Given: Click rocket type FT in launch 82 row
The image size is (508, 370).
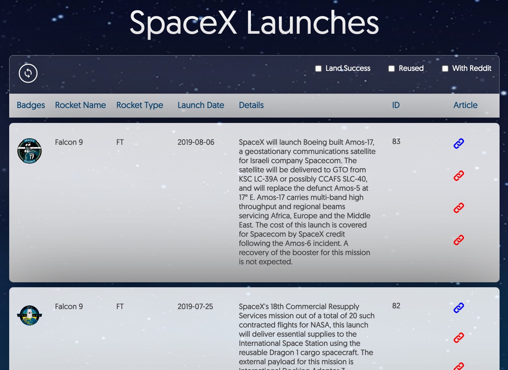Looking at the screenshot, I should pyautogui.click(x=120, y=306).
